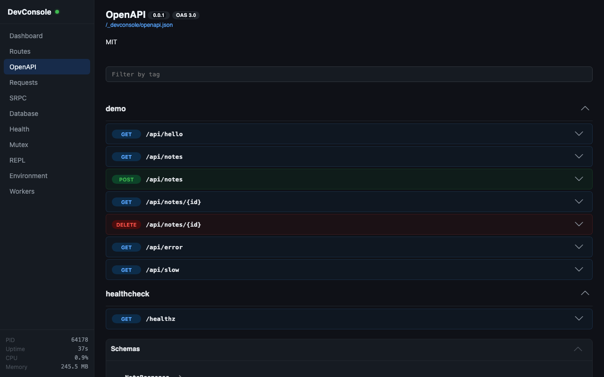Click the GET badge on the /healthz row
This screenshot has width=604, height=377.
126,319
